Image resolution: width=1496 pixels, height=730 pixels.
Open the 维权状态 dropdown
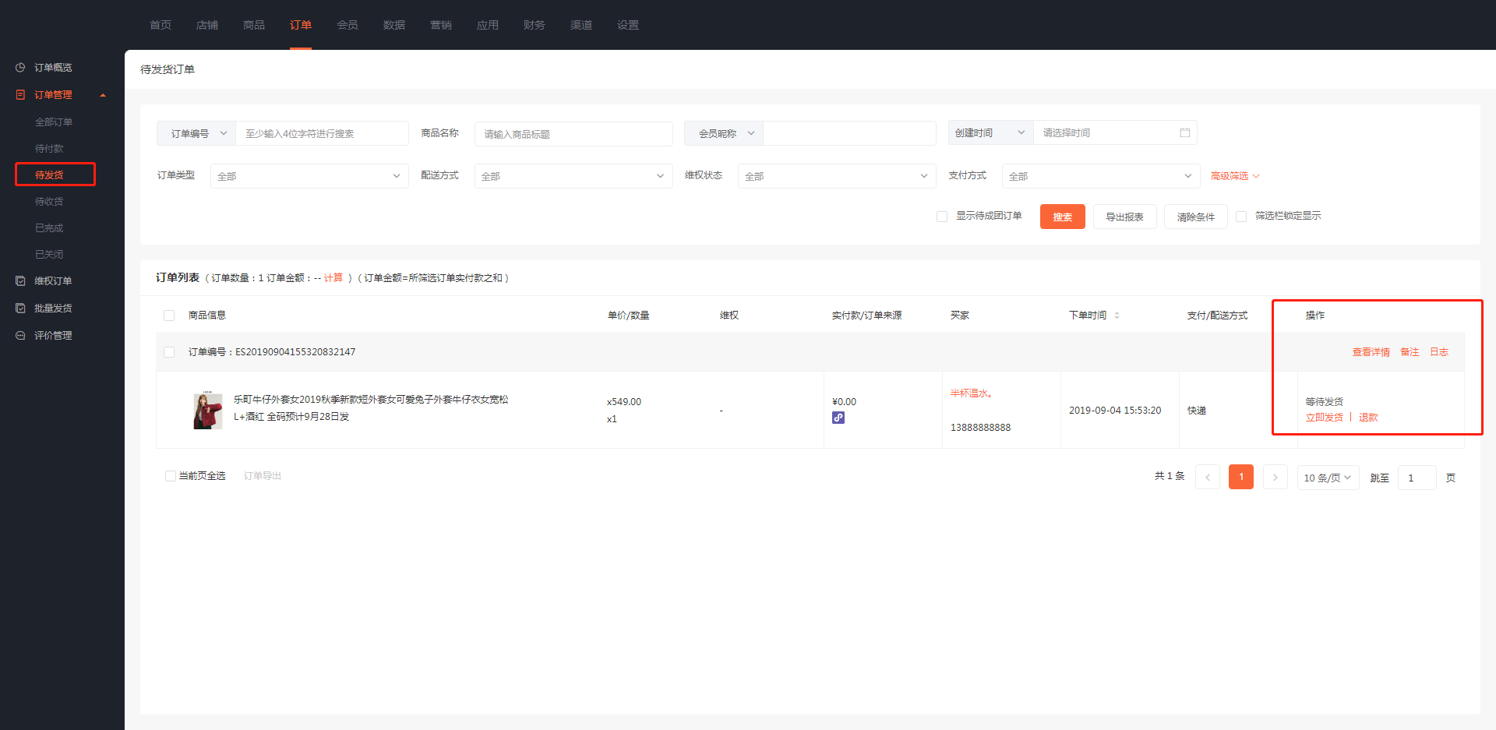pos(837,176)
